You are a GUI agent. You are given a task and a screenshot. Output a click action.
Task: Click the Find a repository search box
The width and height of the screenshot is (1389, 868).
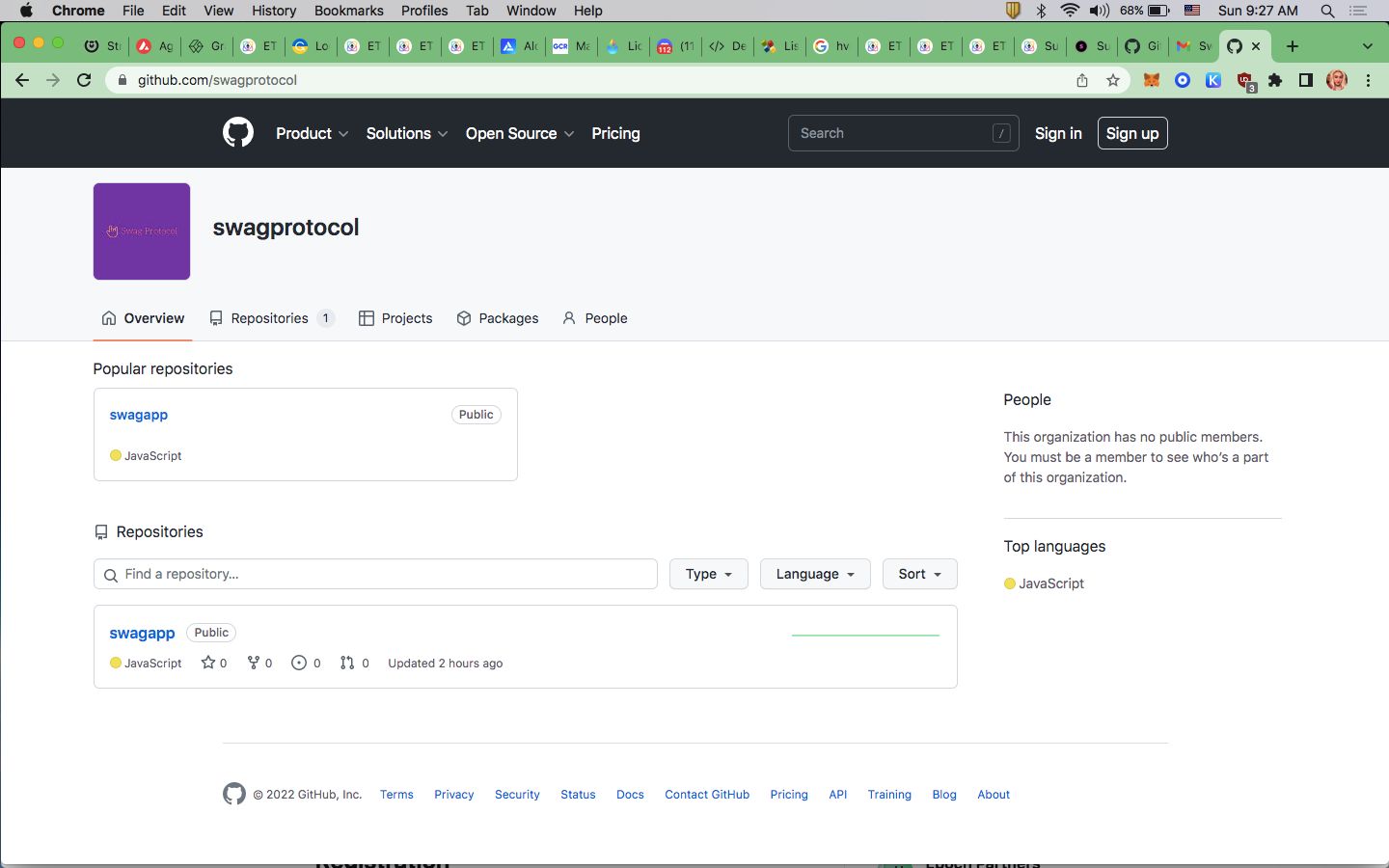coord(375,574)
